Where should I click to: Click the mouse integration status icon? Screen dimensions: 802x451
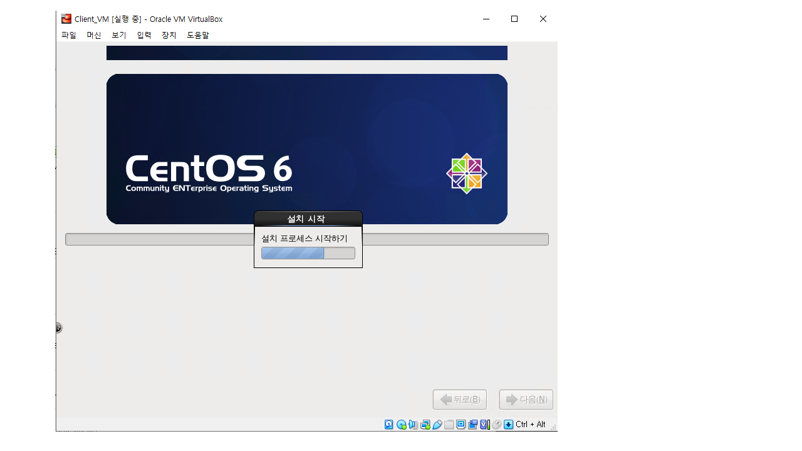click(x=496, y=425)
